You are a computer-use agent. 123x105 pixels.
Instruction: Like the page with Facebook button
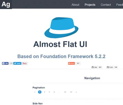pyautogui.click(x=5, y=63)
